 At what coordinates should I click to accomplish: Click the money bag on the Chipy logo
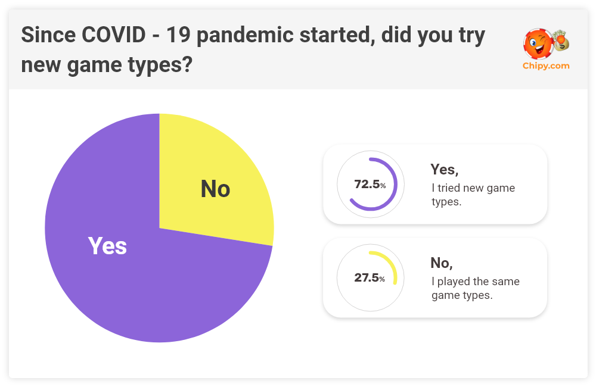click(x=560, y=41)
